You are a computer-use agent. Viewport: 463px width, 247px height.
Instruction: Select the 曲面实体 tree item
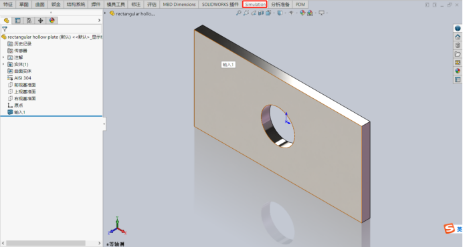coord(19,71)
